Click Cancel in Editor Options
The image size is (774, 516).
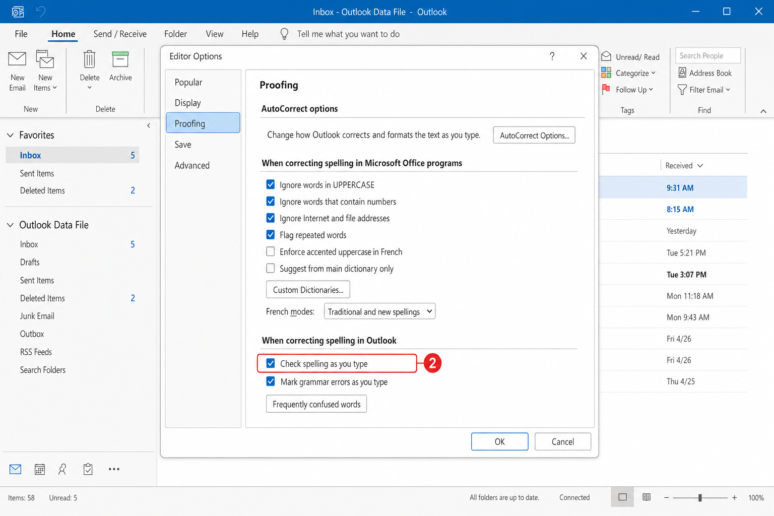(x=563, y=441)
